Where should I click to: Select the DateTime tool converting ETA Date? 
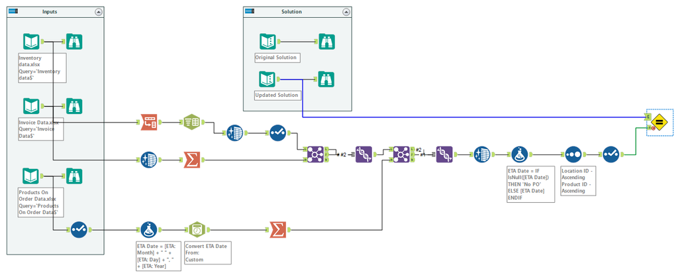click(x=197, y=229)
